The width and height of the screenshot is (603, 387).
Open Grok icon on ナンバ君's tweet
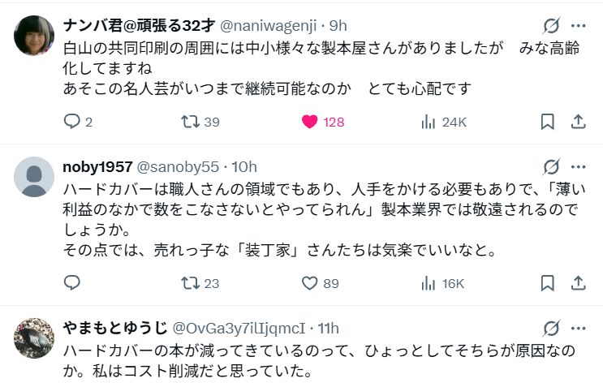click(551, 25)
